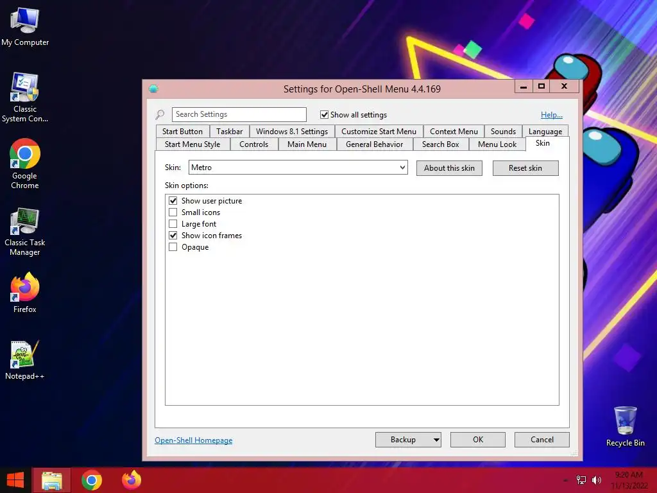Expand the Skin dropdown showing Metro
This screenshot has width=657, height=493.
298,168
